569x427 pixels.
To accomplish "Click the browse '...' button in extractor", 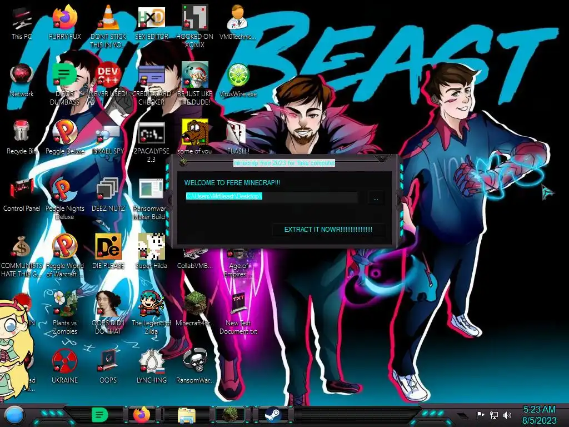I will pos(376,198).
